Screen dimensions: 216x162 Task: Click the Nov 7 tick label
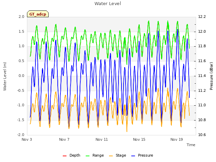(64, 139)
